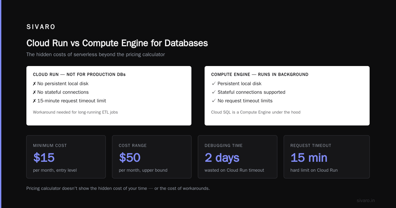Image resolution: width=396 pixels, height=208 pixels.
Task: Click the X mark beside 'No stateful connections'
Action: pos(34,92)
